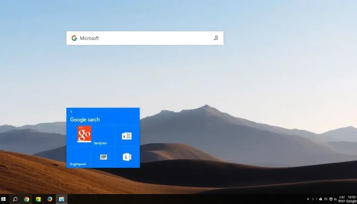Open taskbar search magnifier
Image resolution: width=357 pixels, height=204 pixels.
pyautogui.click(x=15, y=199)
